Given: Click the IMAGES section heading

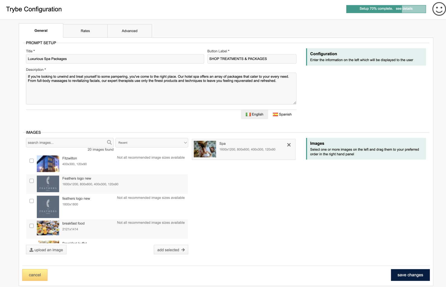Looking at the screenshot, I should point(33,132).
